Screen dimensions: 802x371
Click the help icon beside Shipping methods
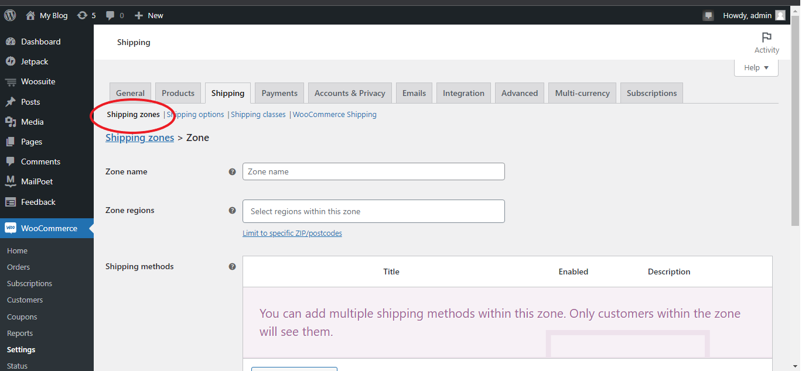pyautogui.click(x=232, y=267)
